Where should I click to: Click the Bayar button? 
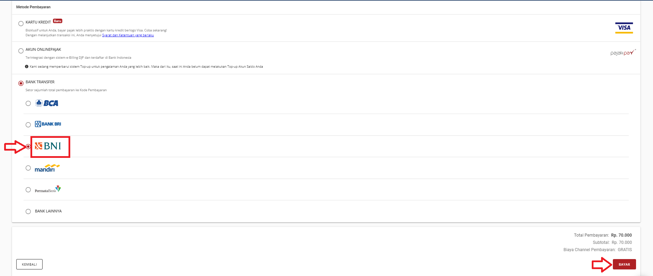point(624,264)
